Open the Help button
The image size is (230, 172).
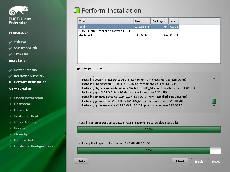pos(81,161)
